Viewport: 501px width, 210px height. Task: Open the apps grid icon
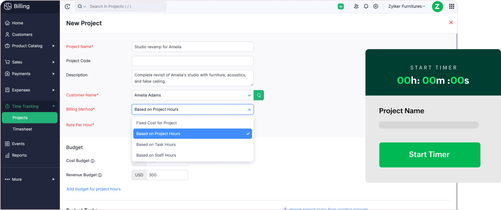pyautogui.click(x=452, y=7)
